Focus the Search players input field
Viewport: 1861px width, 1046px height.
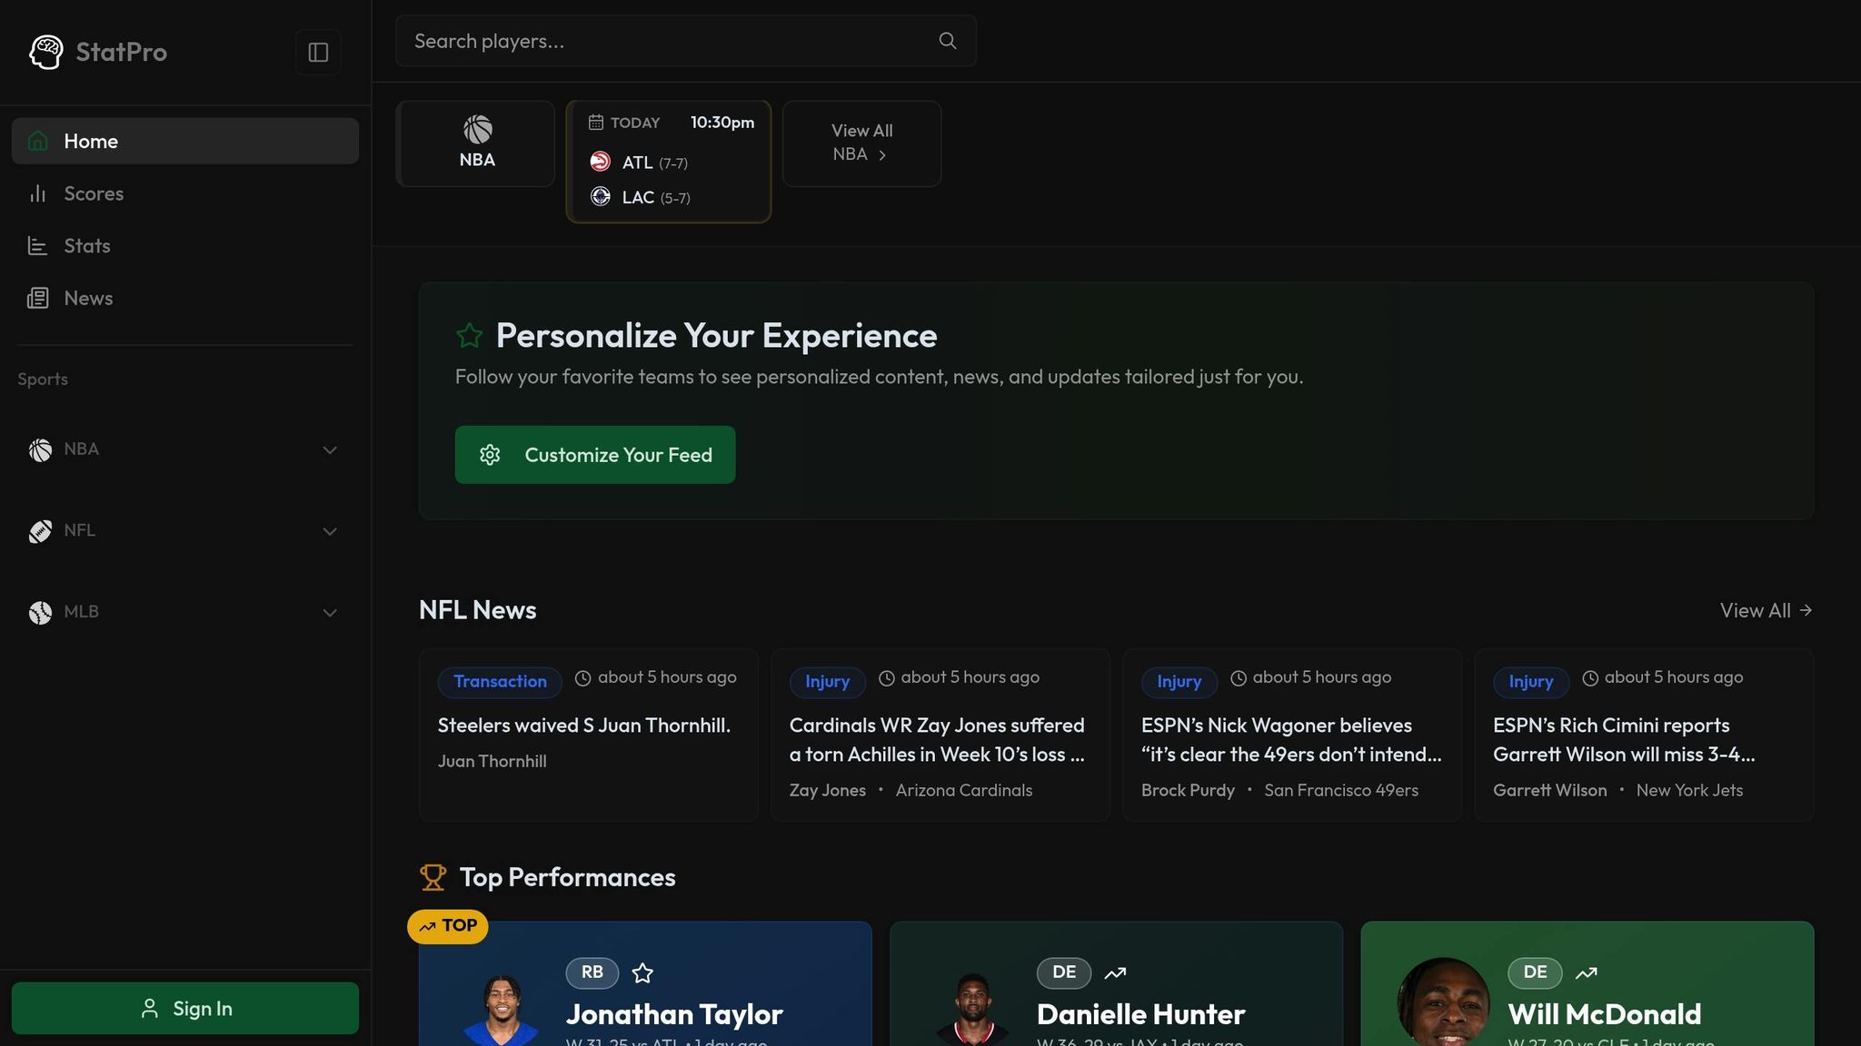click(x=668, y=41)
